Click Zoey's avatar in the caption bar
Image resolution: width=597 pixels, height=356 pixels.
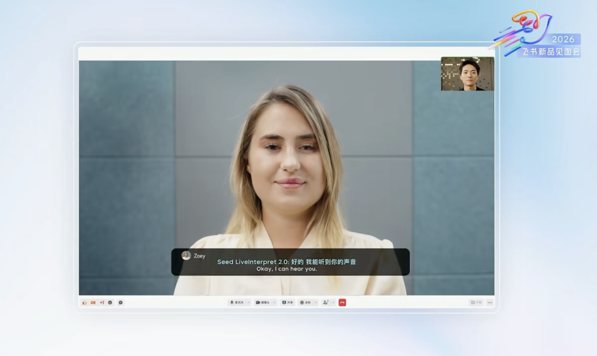(x=186, y=256)
